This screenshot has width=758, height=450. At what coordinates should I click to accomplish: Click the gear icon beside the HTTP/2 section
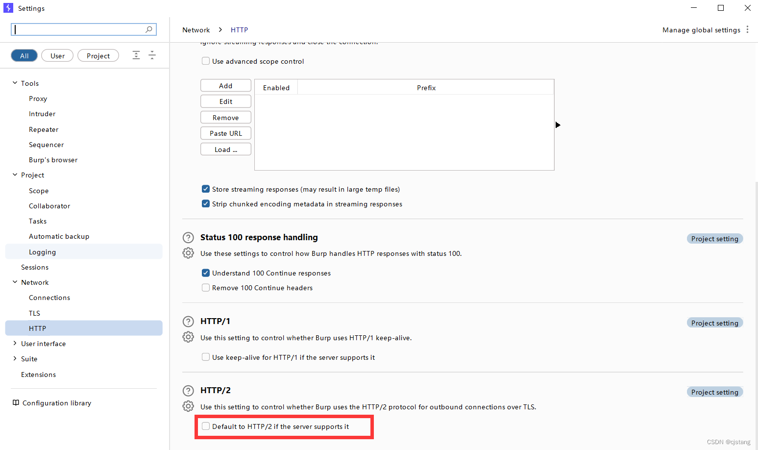tap(188, 406)
